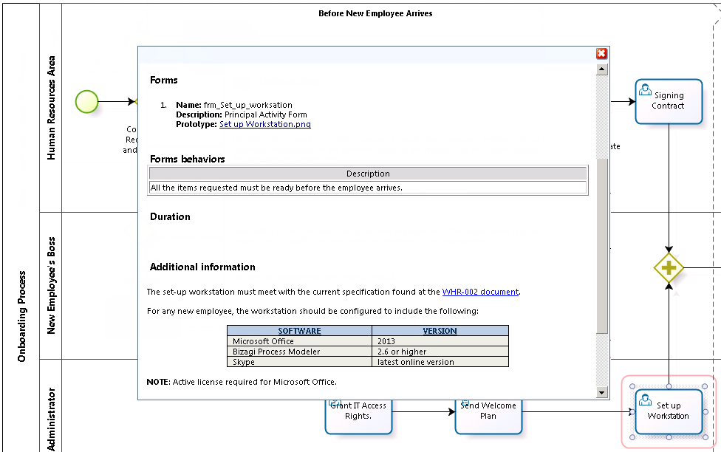Viewport: 721px width, 452px height.
Task: Click the '2.6 or higher' version cell
Action: pos(440,352)
